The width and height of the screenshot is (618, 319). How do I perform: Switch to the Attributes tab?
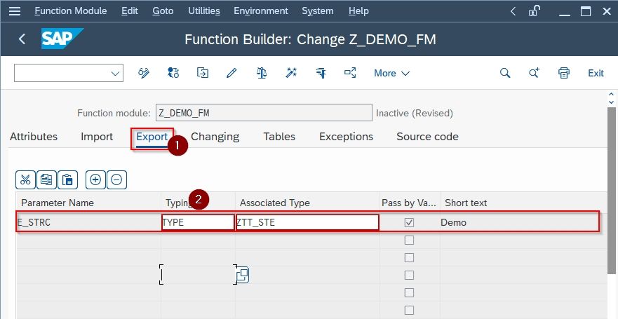tap(34, 137)
